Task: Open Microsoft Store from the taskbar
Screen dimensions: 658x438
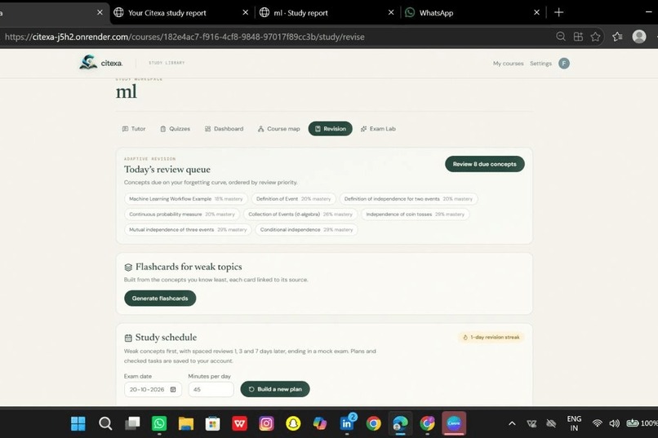Action: pyautogui.click(x=213, y=423)
